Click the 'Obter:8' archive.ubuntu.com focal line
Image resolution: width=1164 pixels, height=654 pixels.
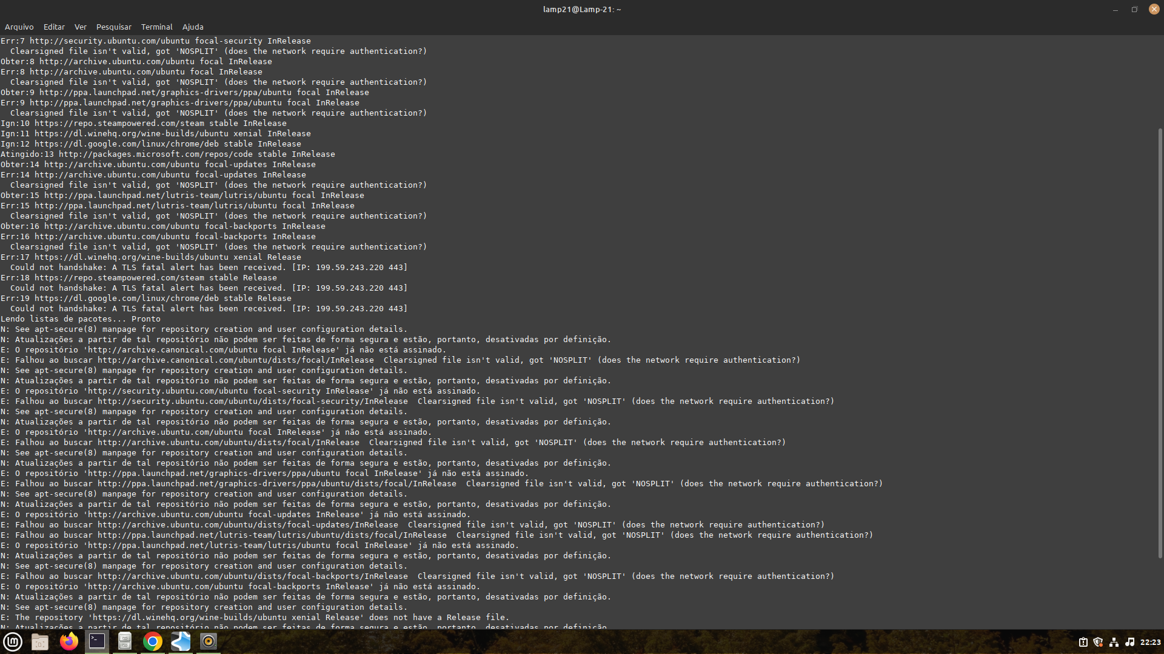pos(136,61)
